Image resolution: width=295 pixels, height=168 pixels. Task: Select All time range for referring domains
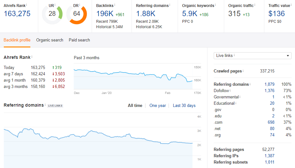pyautogui.click(x=135, y=105)
